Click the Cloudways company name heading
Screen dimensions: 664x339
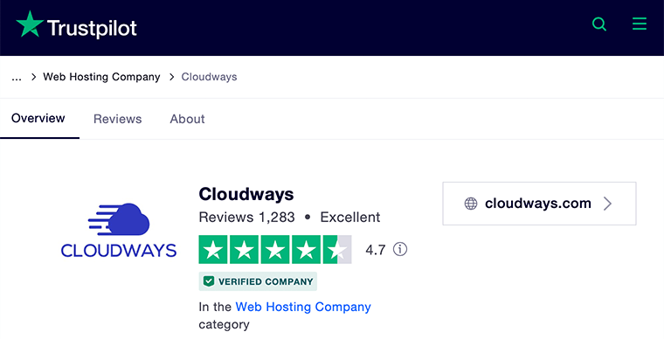pos(246,194)
